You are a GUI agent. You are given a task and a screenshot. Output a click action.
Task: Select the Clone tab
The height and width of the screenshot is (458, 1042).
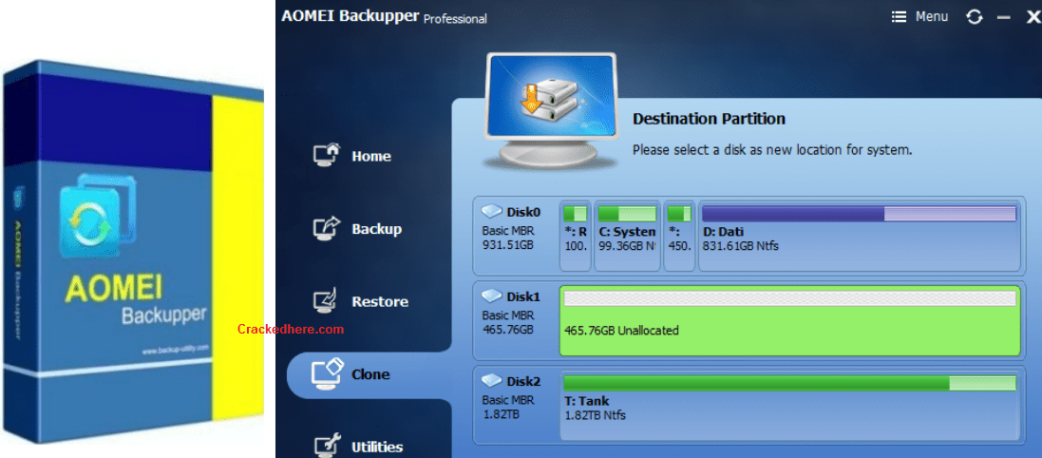369,374
